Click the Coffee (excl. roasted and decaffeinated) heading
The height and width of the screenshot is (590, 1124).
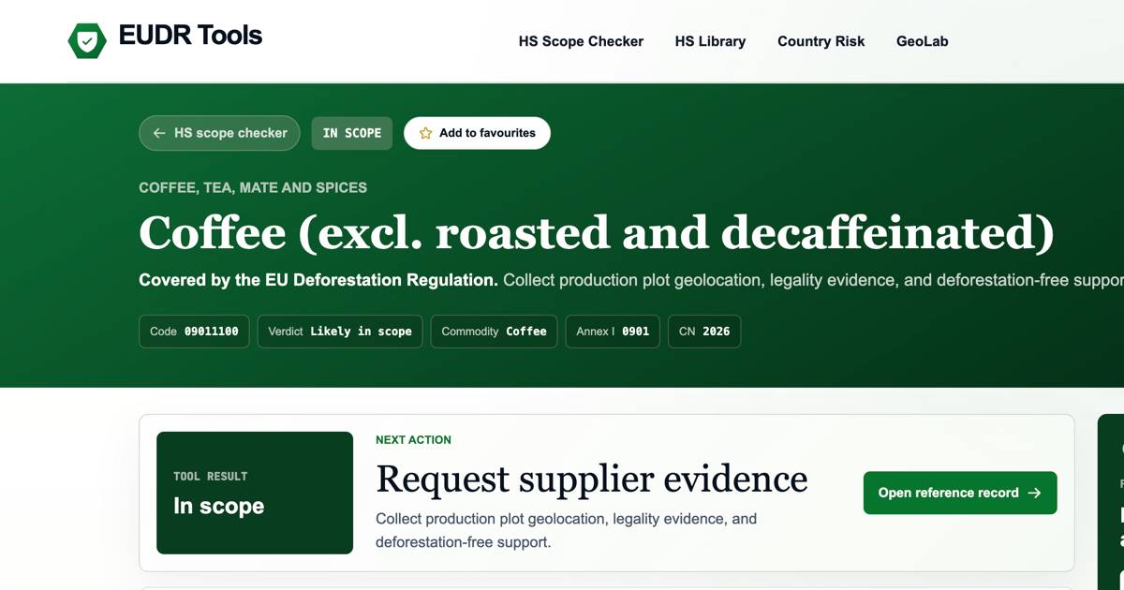[x=597, y=232]
